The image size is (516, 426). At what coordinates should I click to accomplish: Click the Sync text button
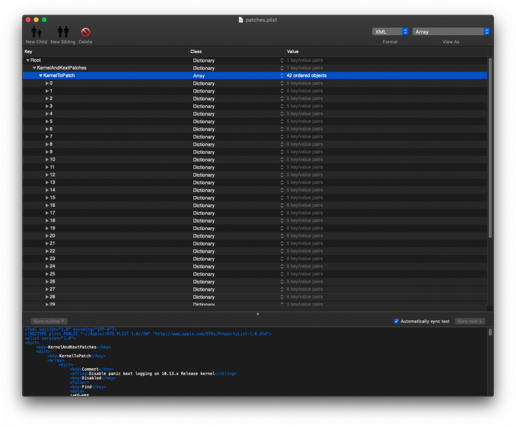coord(469,321)
